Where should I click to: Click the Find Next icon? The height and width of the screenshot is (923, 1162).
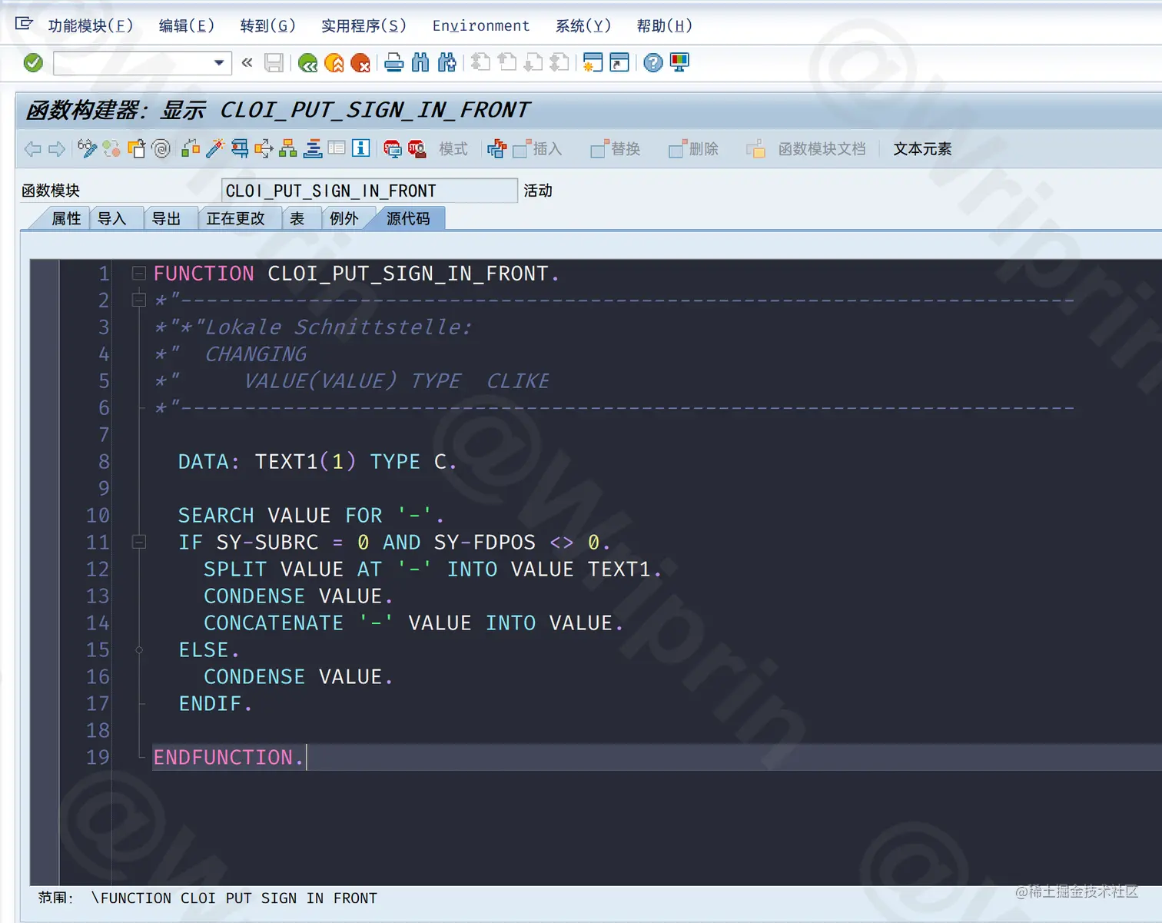point(448,63)
